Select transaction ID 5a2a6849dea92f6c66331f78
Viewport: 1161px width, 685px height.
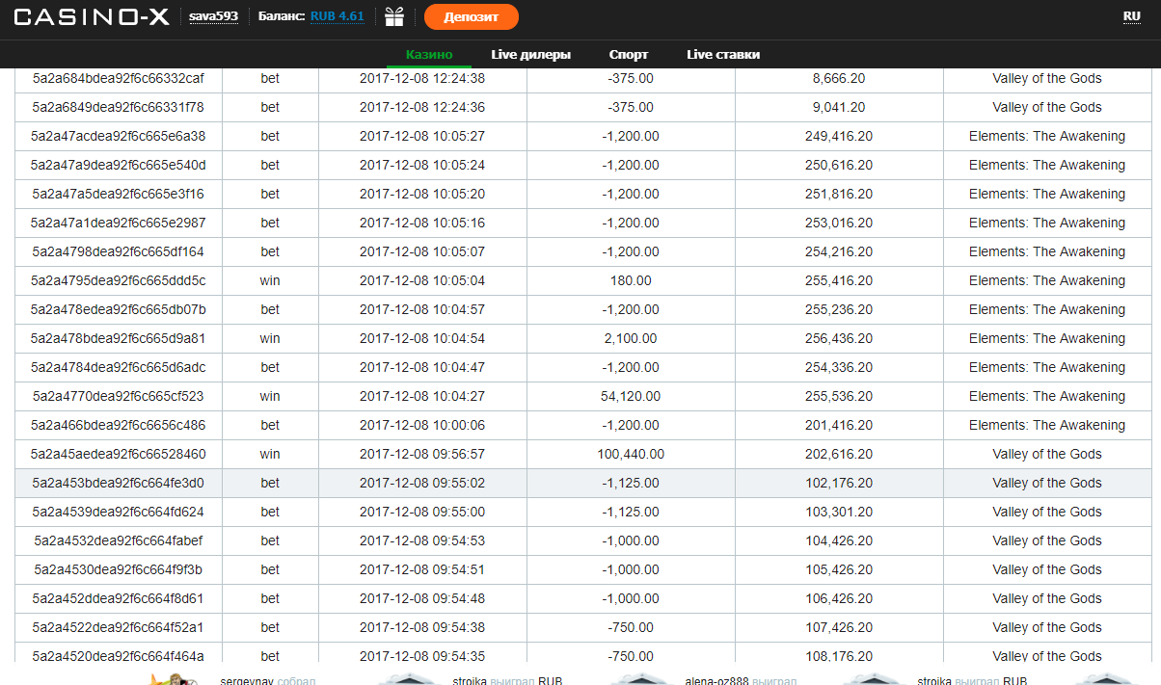[x=119, y=107]
